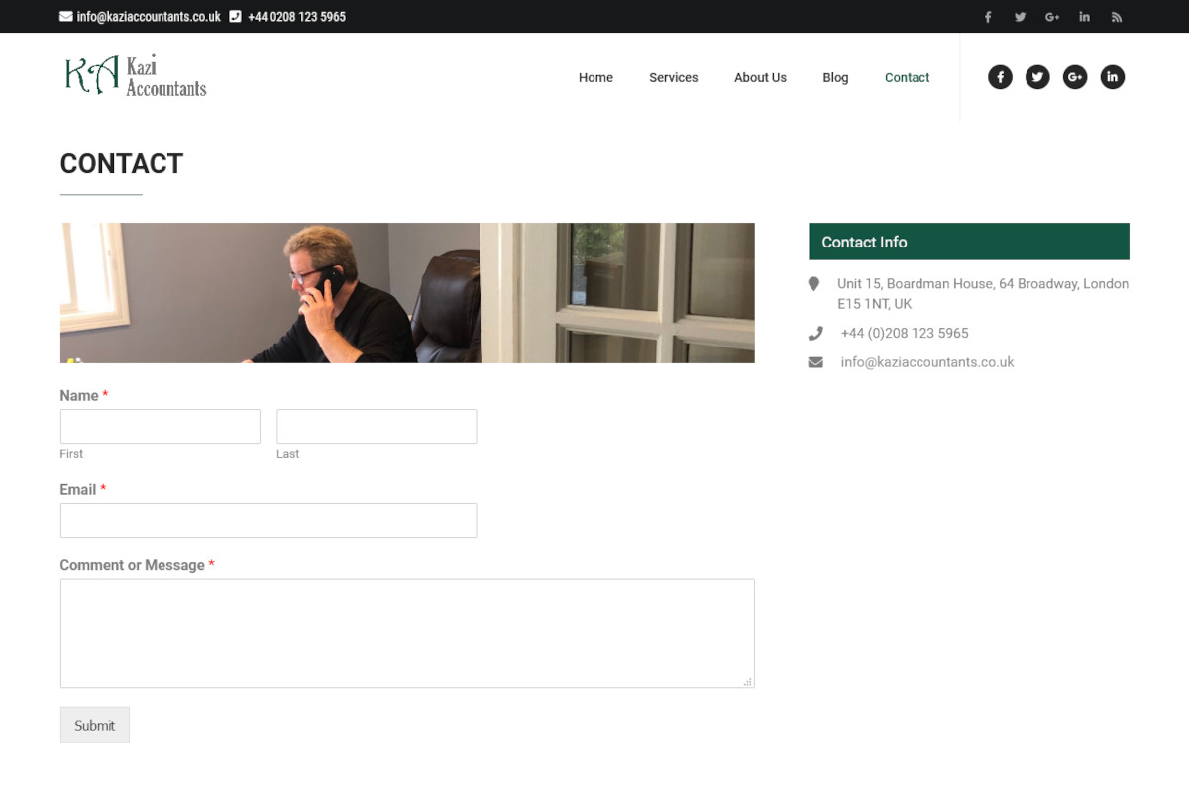The width and height of the screenshot is (1189, 792).
Task: Click the Last name input field
Action: coord(377,426)
